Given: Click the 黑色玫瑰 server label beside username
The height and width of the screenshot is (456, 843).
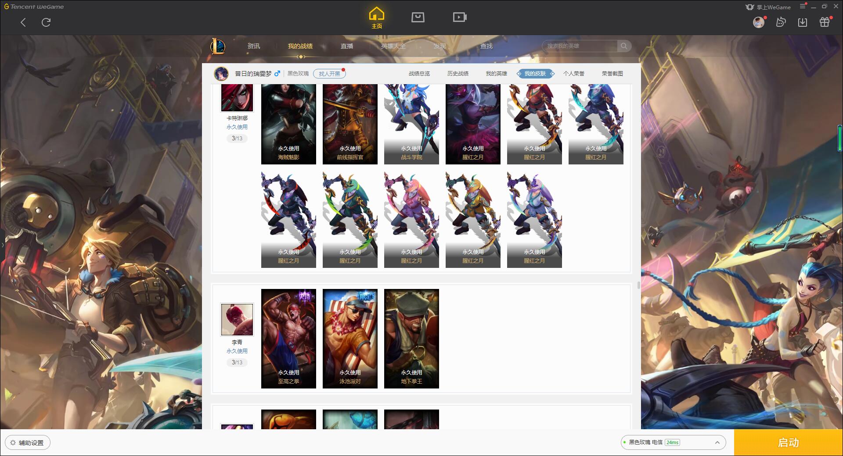Looking at the screenshot, I should pos(298,74).
